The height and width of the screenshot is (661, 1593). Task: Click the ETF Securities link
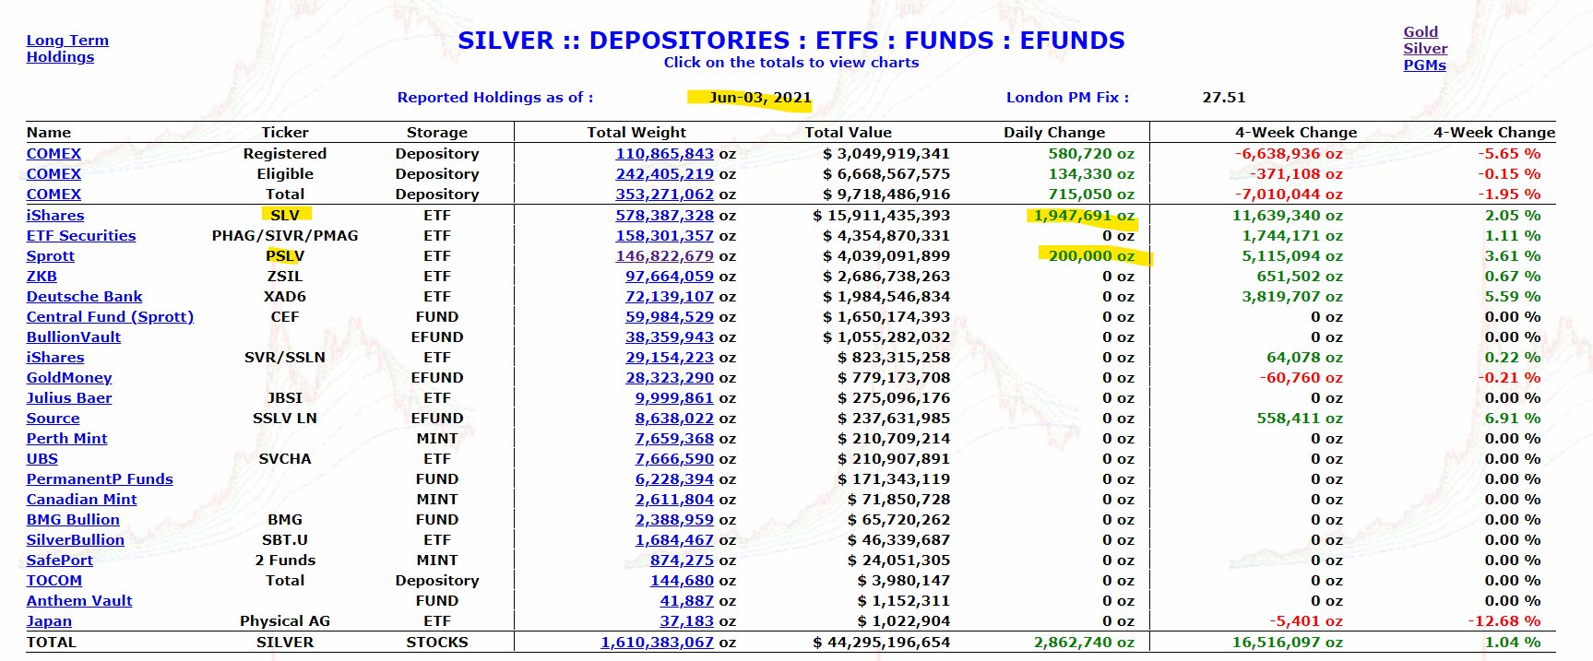coord(81,235)
